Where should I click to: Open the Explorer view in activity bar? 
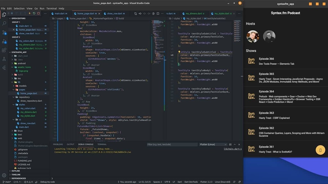click(x=4, y=15)
